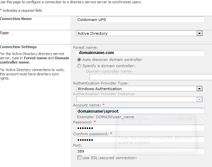Maximize the faded Snipping Tool window
This screenshot has height=167, width=212.
[174, 118]
